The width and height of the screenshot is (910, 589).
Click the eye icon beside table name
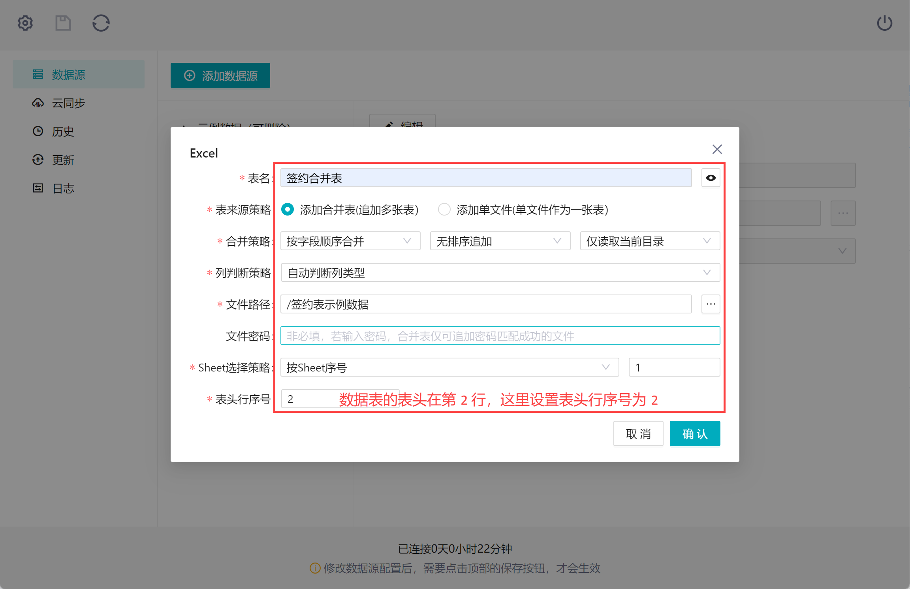[711, 178]
